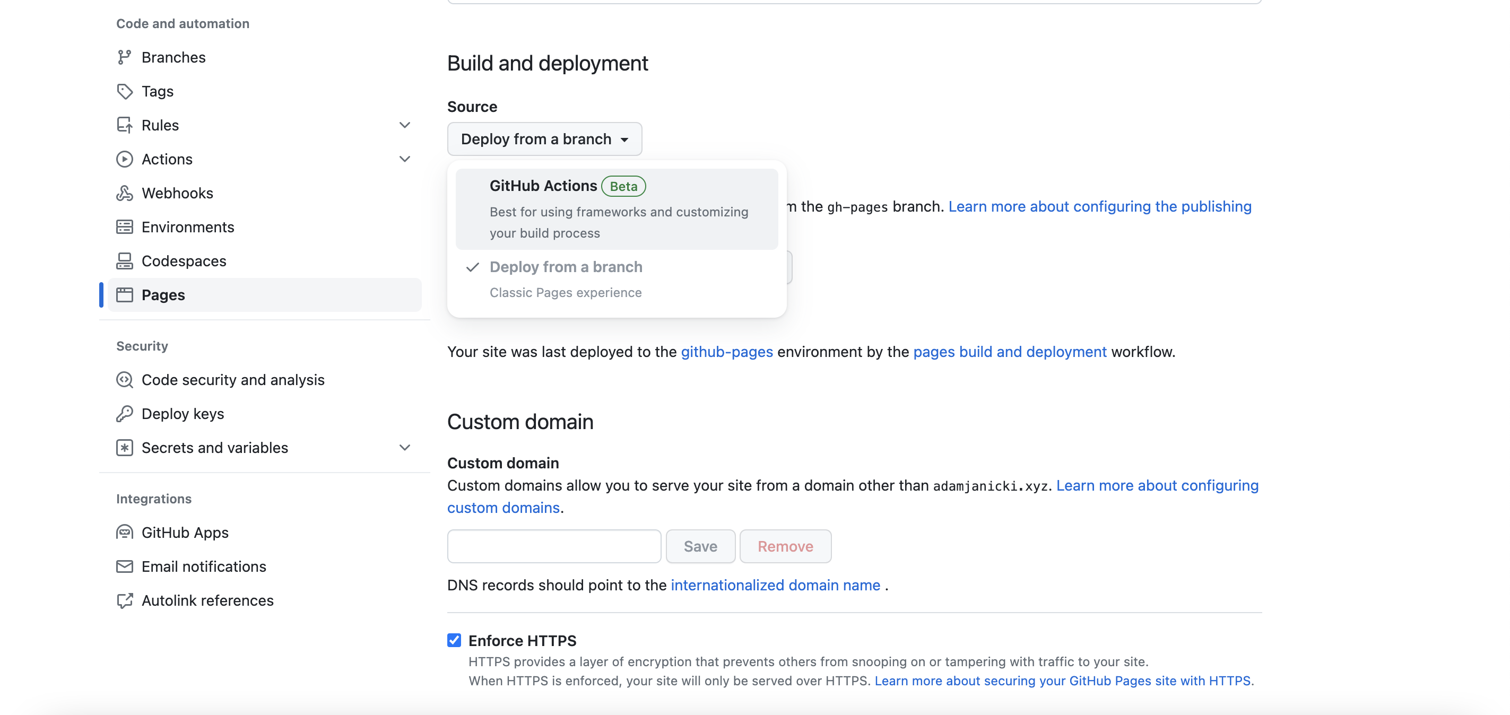This screenshot has width=1510, height=715.
Task: Click the Tags label icon
Action: click(x=124, y=91)
